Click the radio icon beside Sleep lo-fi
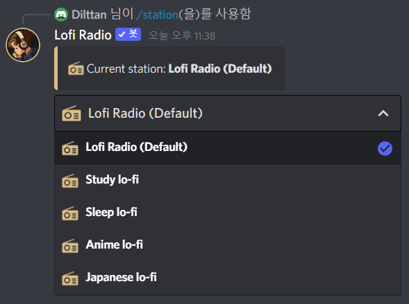This screenshot has height=304, width=409. (70, 213)
